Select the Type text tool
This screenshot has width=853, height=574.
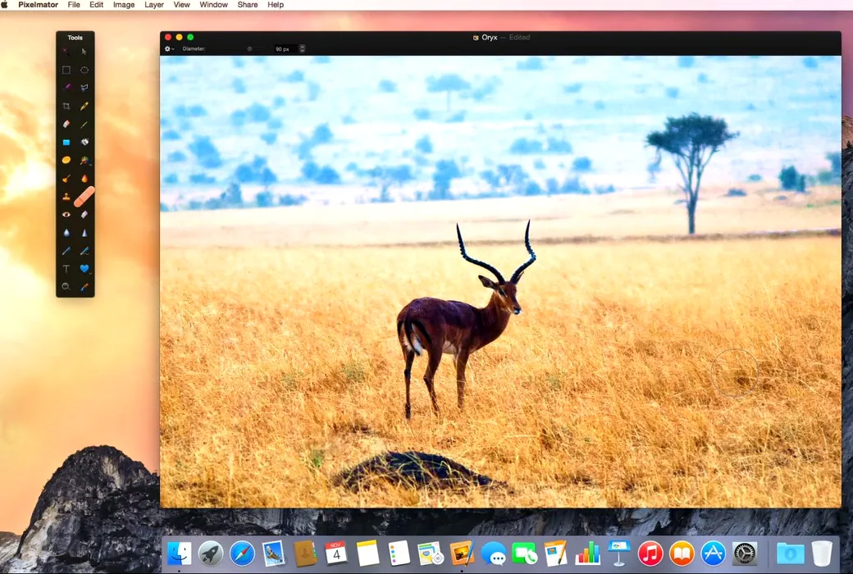pyautogui.click(x=66, y=268)
